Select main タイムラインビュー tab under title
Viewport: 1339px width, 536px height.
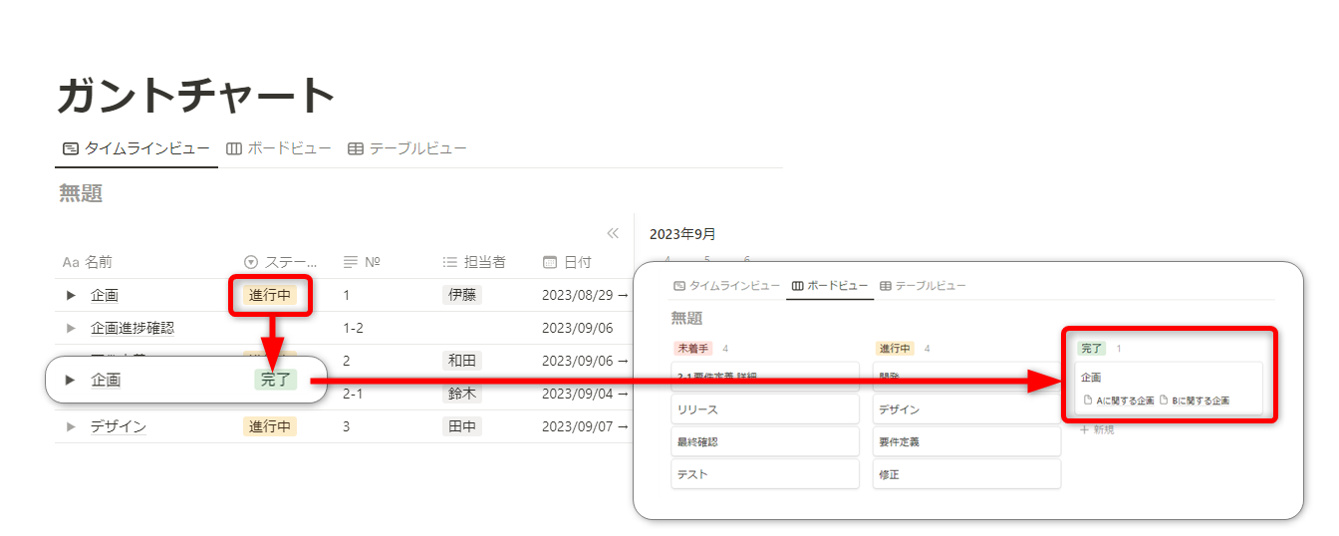coord(136,148)
